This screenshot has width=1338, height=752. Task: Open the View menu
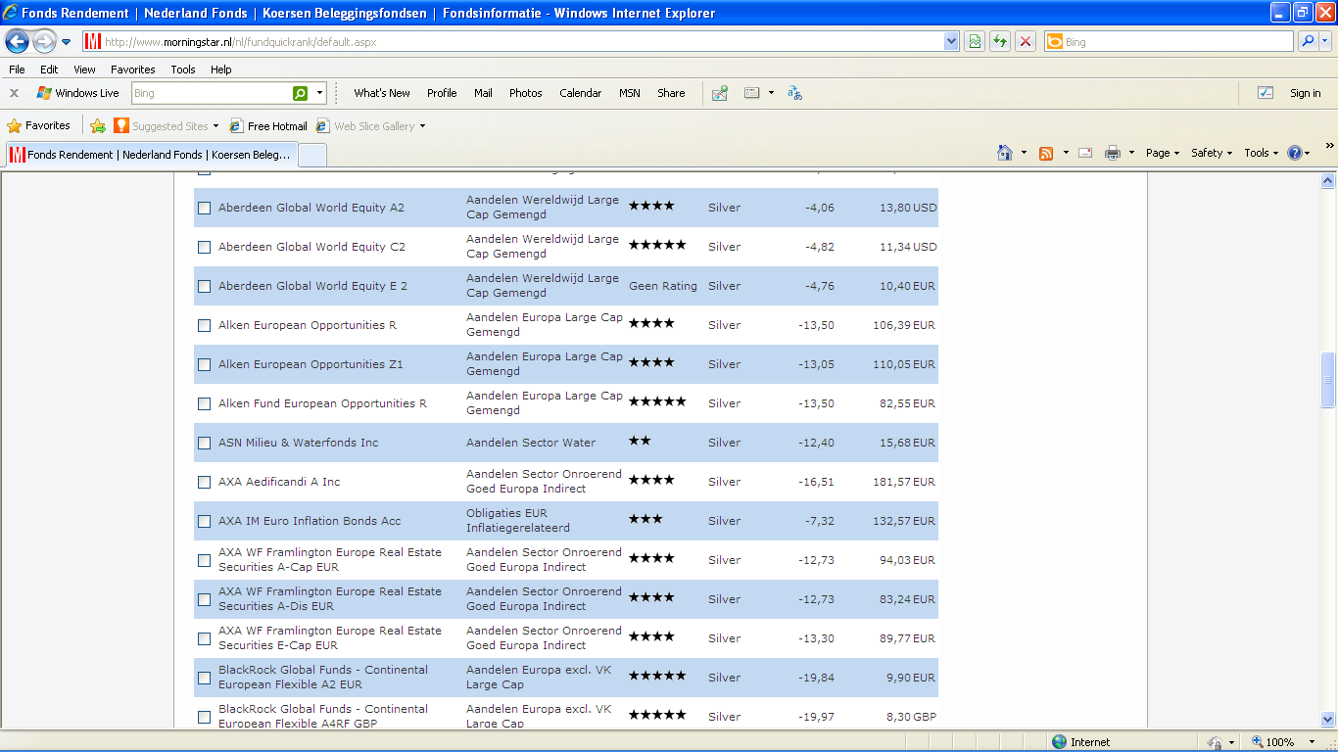tap(85, 70)
